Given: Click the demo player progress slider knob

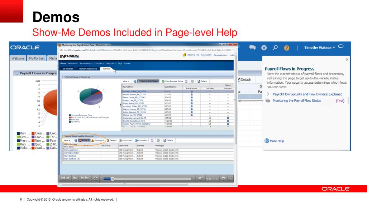Looking at the screenshot, I should (x=112, y=179).
